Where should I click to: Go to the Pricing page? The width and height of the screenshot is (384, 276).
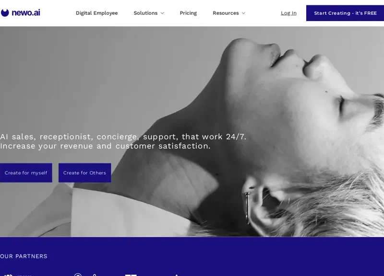[188, 13]
